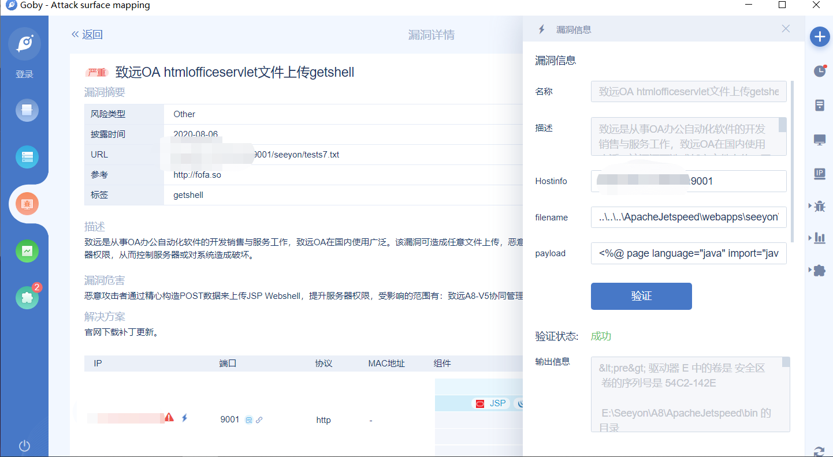Viewport: 833px width, 457px height.
Task: Click the 漏洞详情 page title
Action: point(432,35)
